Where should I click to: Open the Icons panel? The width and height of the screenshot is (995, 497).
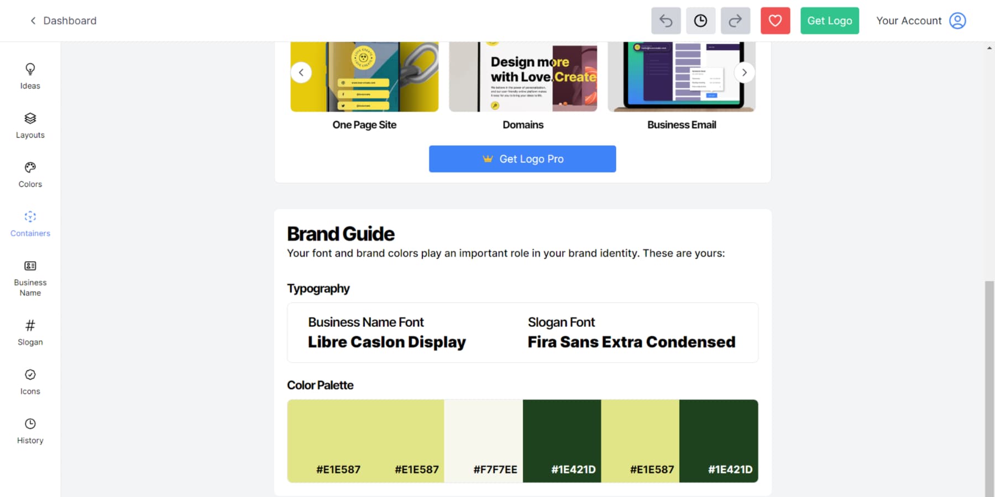pyautogui.click(x=30, y=381)
